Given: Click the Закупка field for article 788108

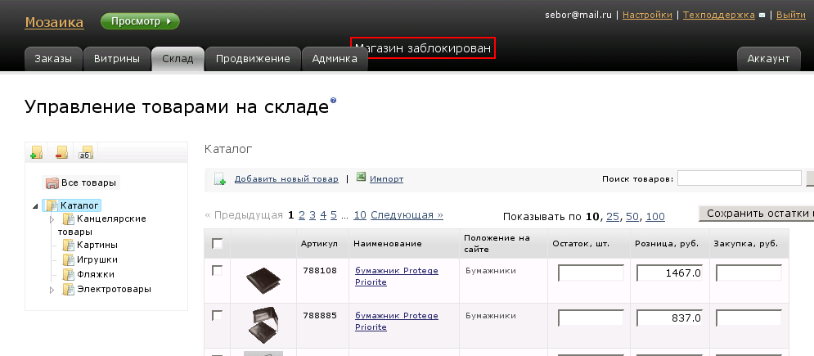Looking at the screenshot, I should (749, 273).
